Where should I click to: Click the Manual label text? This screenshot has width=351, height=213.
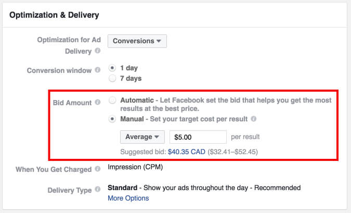[132, 119]
